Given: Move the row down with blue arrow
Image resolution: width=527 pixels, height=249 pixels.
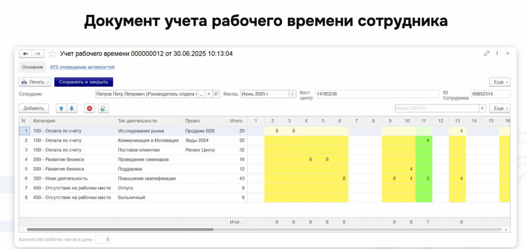Looking at the screenshot, I should 72,108.
